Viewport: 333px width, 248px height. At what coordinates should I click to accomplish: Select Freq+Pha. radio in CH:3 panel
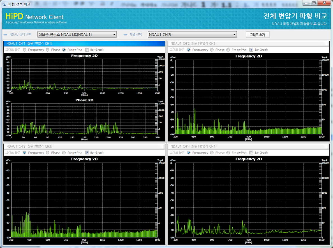click(64, 153)
